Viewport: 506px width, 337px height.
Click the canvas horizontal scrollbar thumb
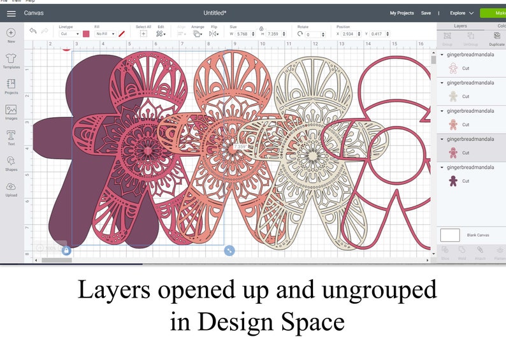[x=57, y=260]
